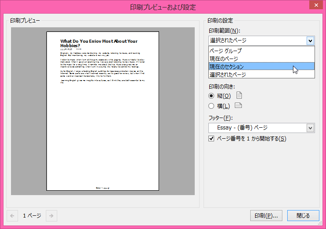Close the dialog with the X button
The width and height of the screenshot is (326, 229).
[x=316, y=5]
